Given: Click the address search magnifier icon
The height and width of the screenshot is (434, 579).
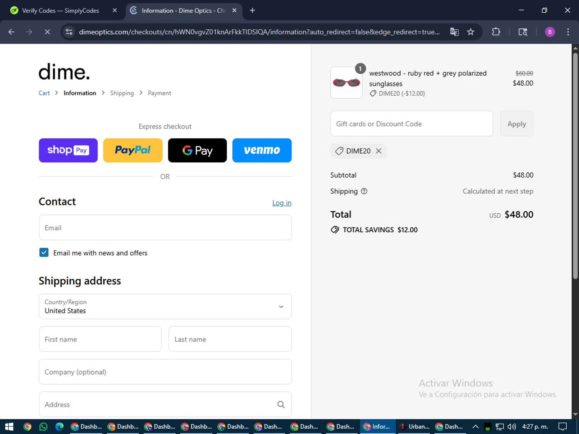Looking at the screenshot, I should coord(281,404).
